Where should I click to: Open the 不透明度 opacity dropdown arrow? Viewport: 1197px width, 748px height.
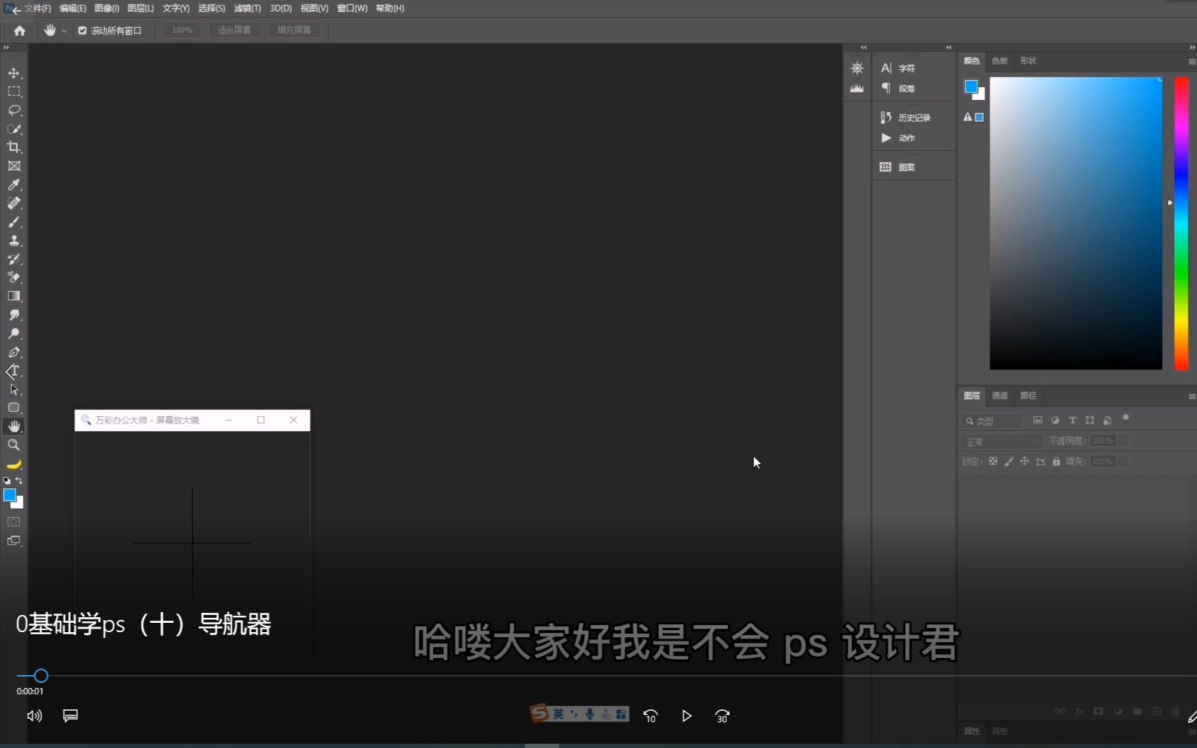tap(1123, 441)
